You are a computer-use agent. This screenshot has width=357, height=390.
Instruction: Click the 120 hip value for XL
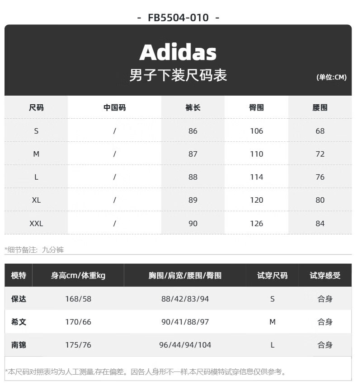pos(256,200)
